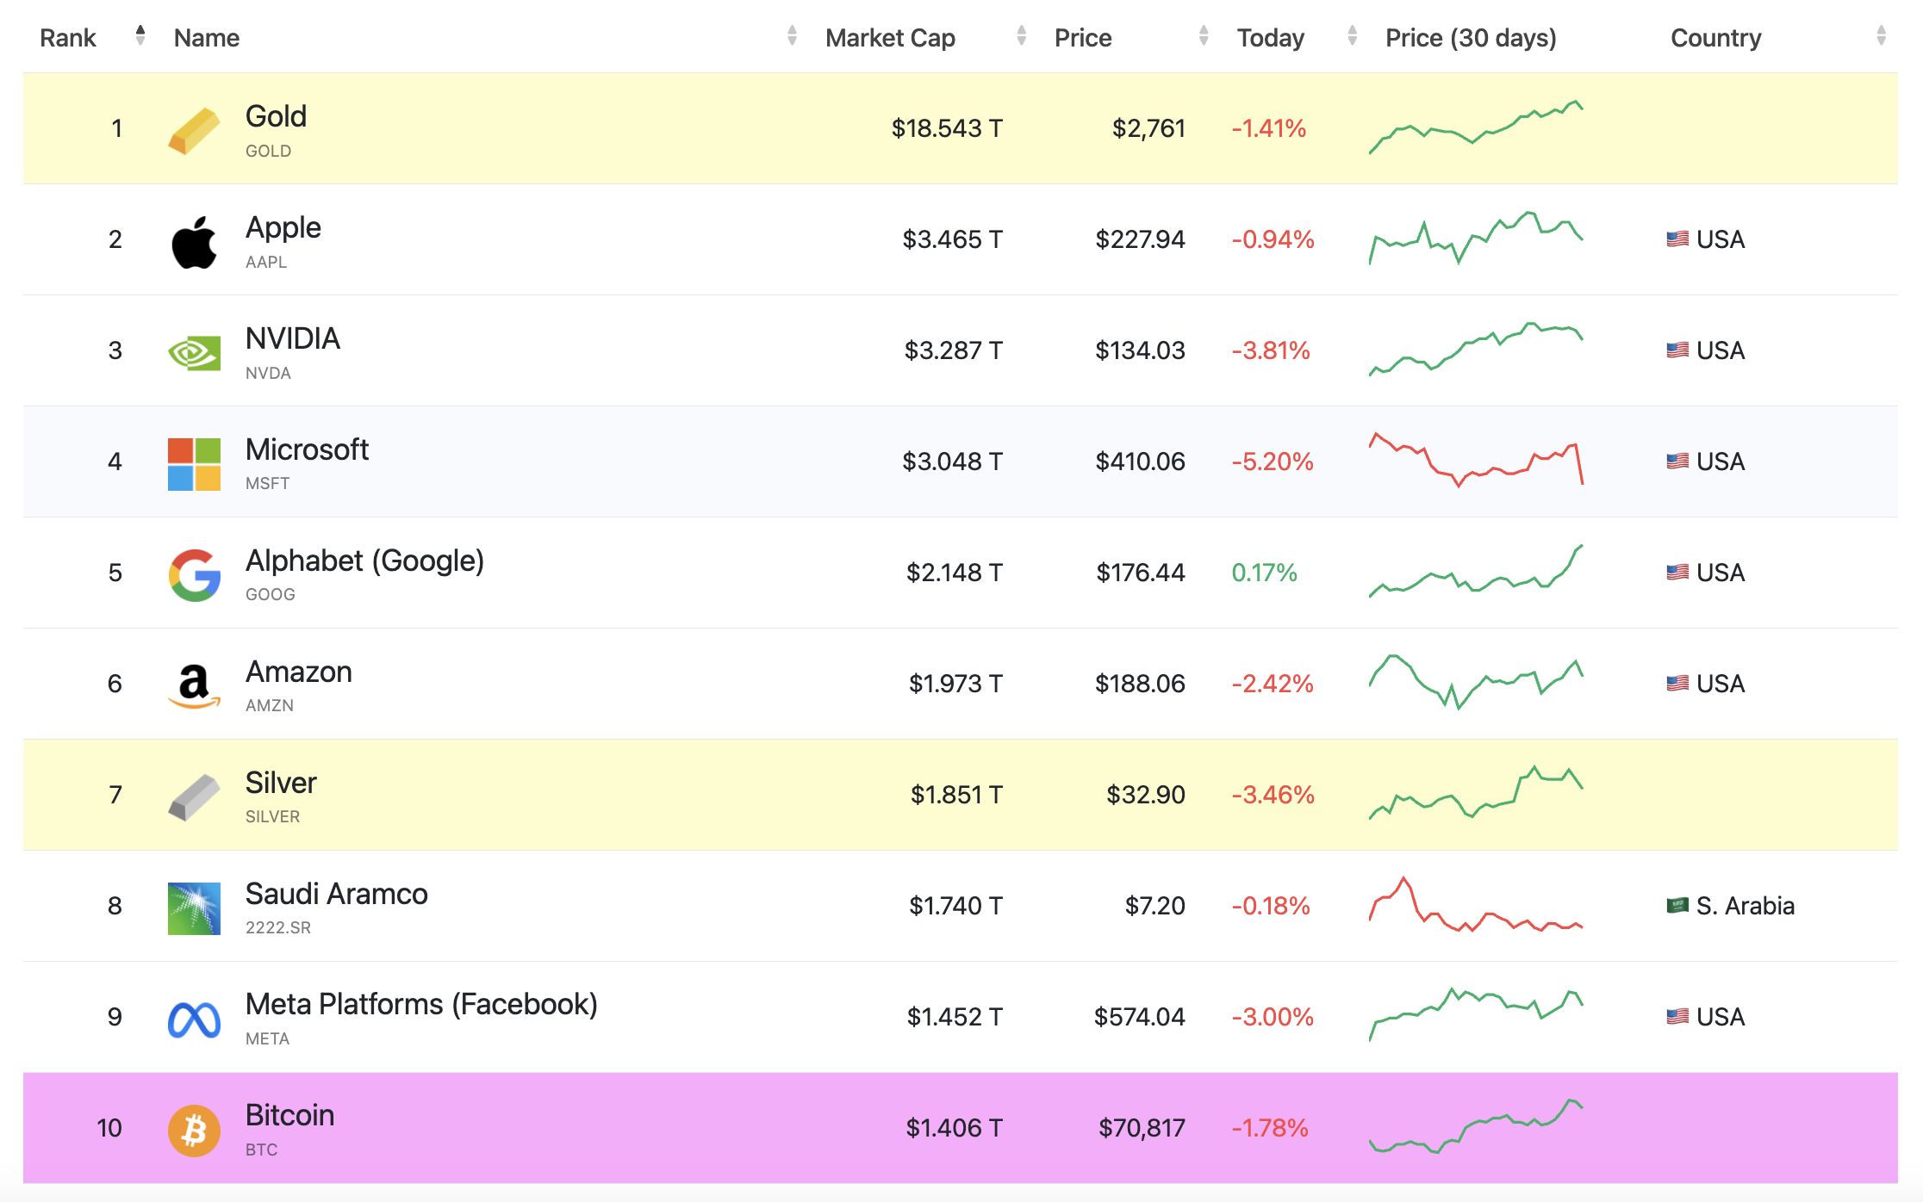Click Microsoft's 30-day price chart
Image resolution: width=1923 pixels, height=1202 pixels.
[x=1476, y=461]
